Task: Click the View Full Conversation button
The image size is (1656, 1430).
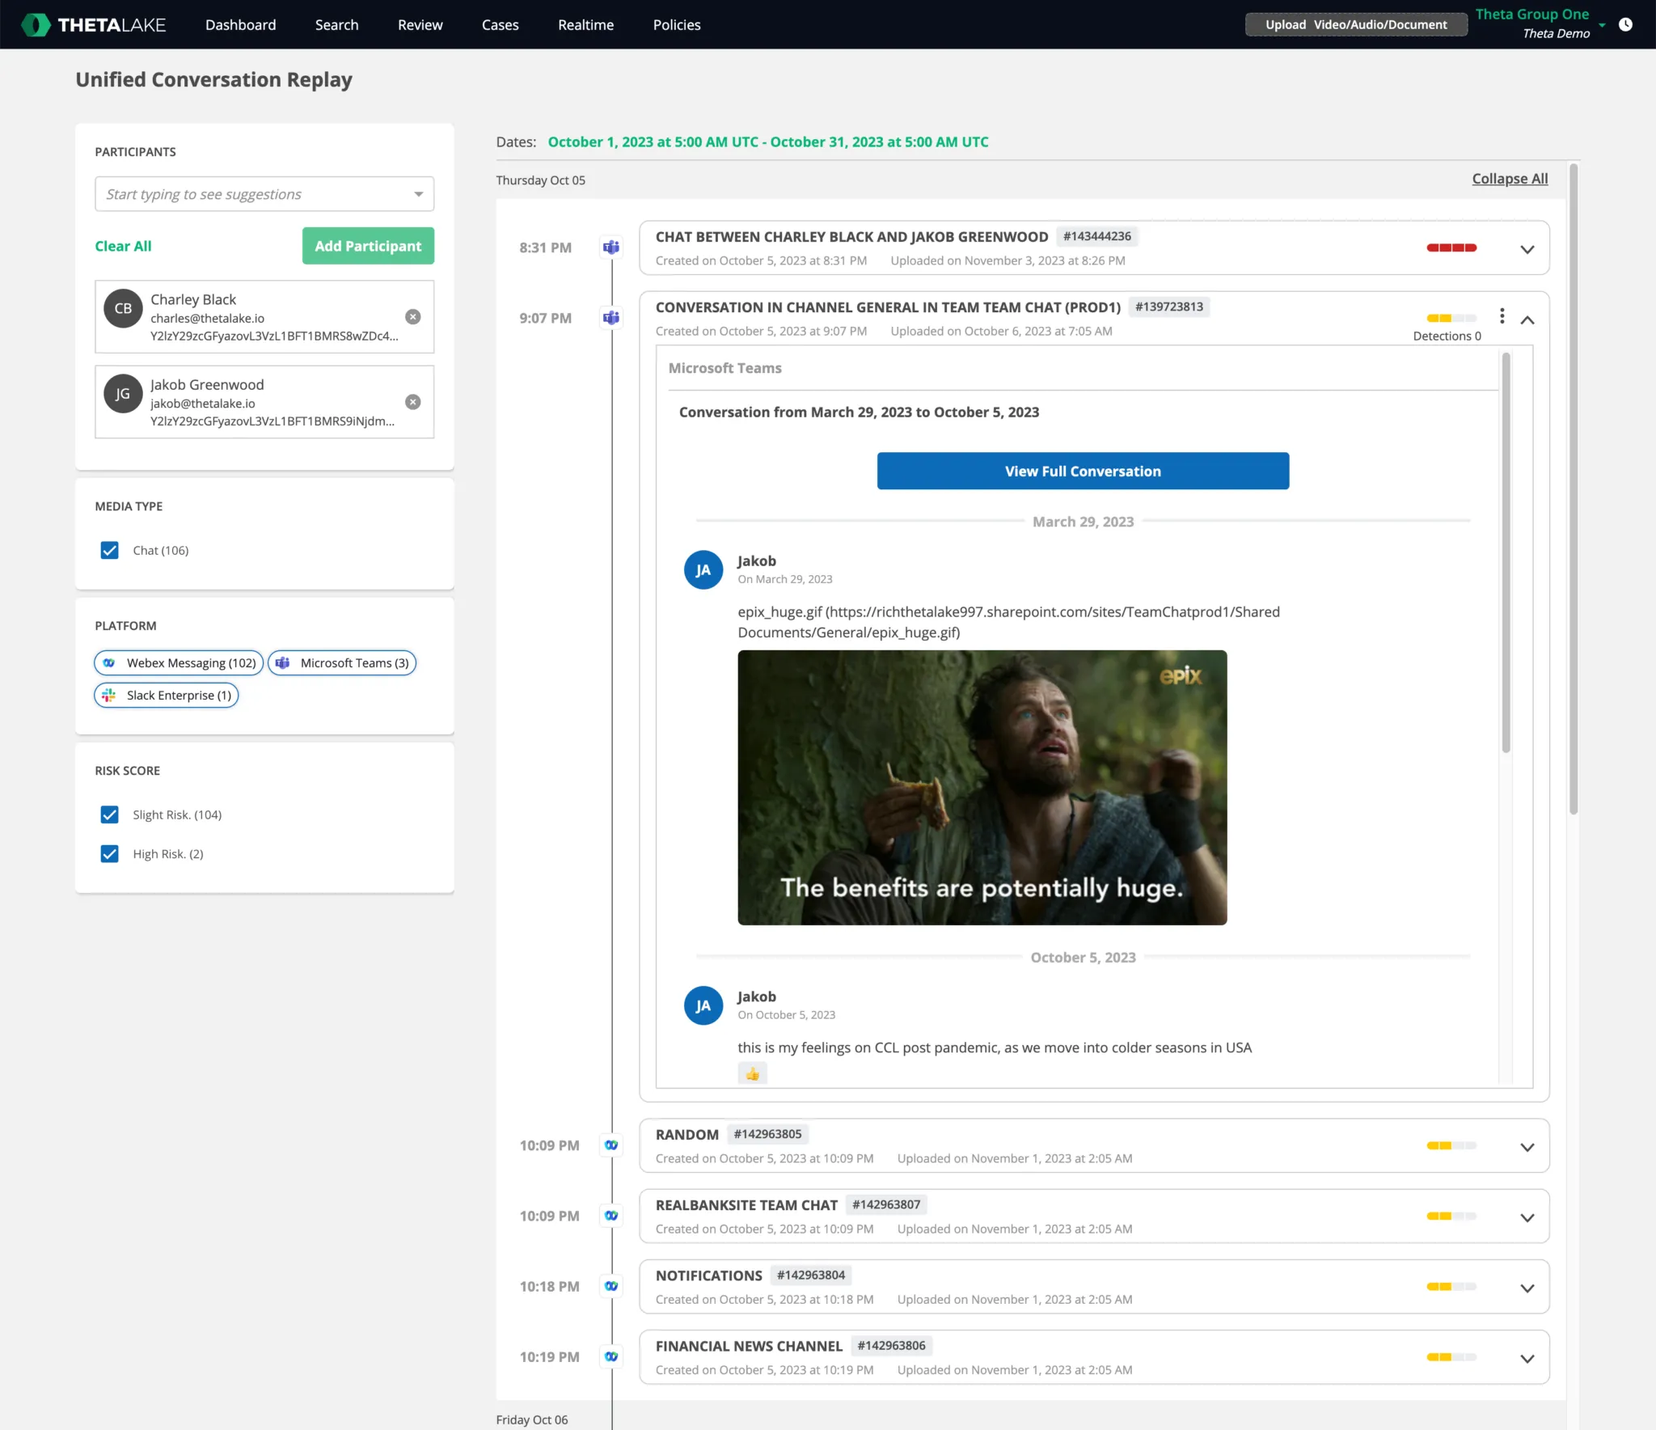Action: (1083, 471)
